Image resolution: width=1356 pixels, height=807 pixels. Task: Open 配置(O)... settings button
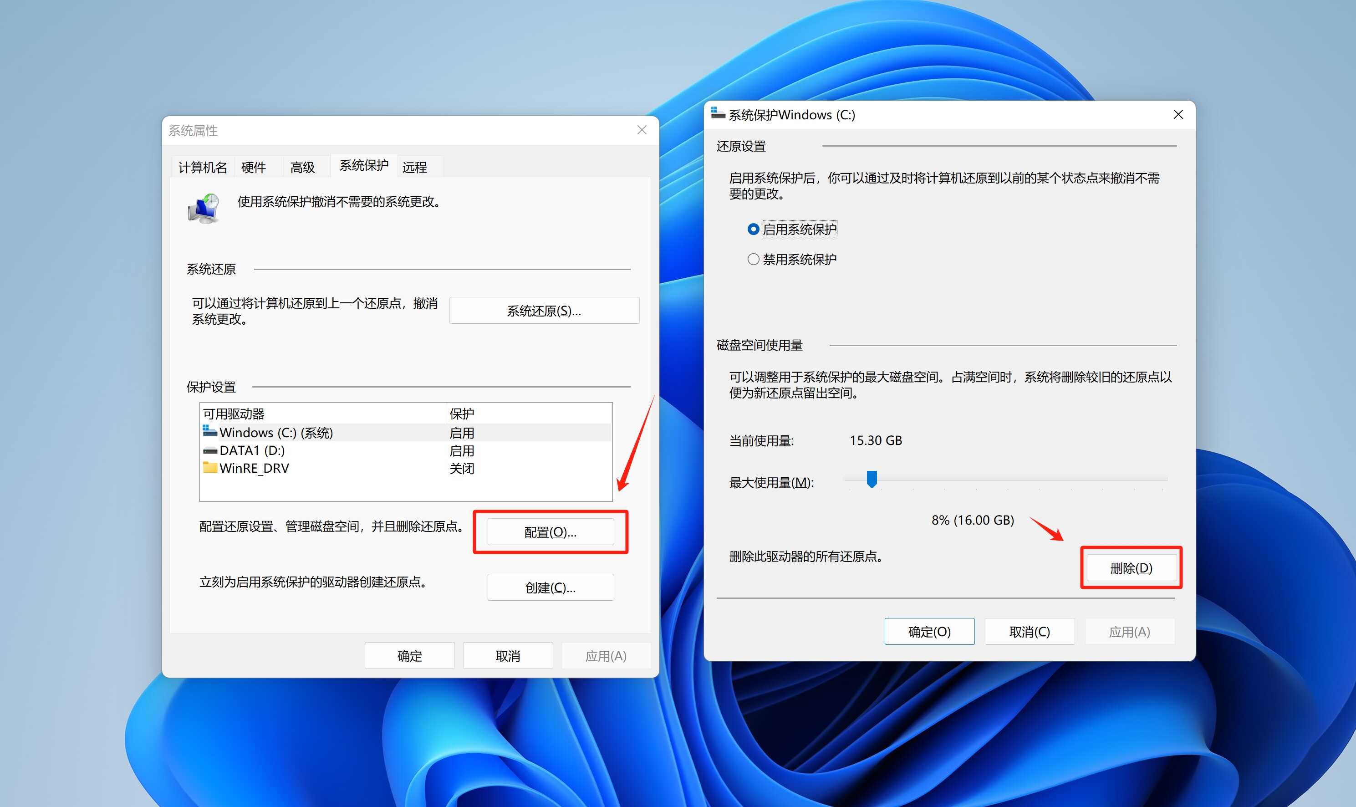pos(550,532)
